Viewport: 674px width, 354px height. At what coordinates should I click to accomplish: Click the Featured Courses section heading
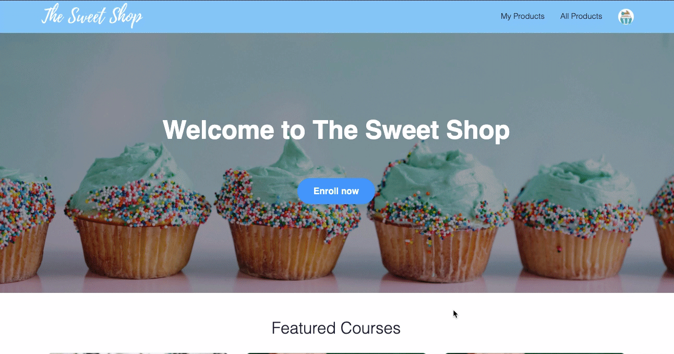click(336, 328)
